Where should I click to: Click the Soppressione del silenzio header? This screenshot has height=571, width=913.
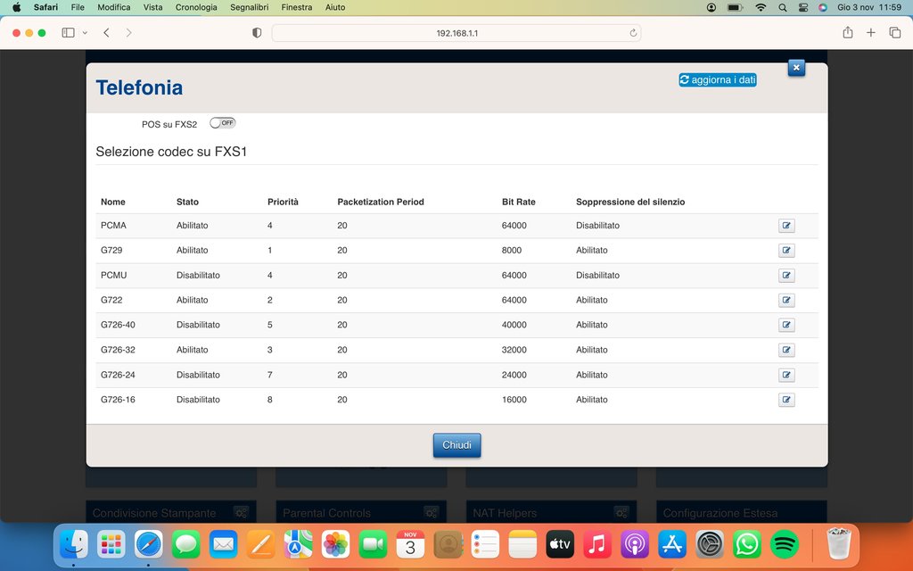click(x=630, y=203)
